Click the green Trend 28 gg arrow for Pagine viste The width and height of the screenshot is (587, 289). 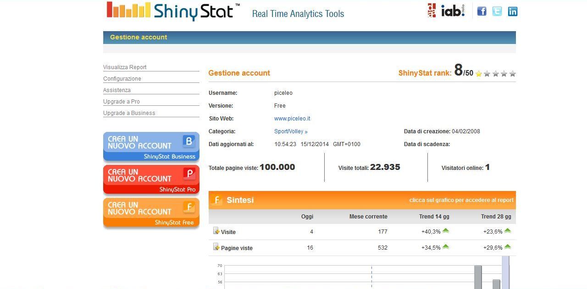pyautogui.click(x=508, y=247)
